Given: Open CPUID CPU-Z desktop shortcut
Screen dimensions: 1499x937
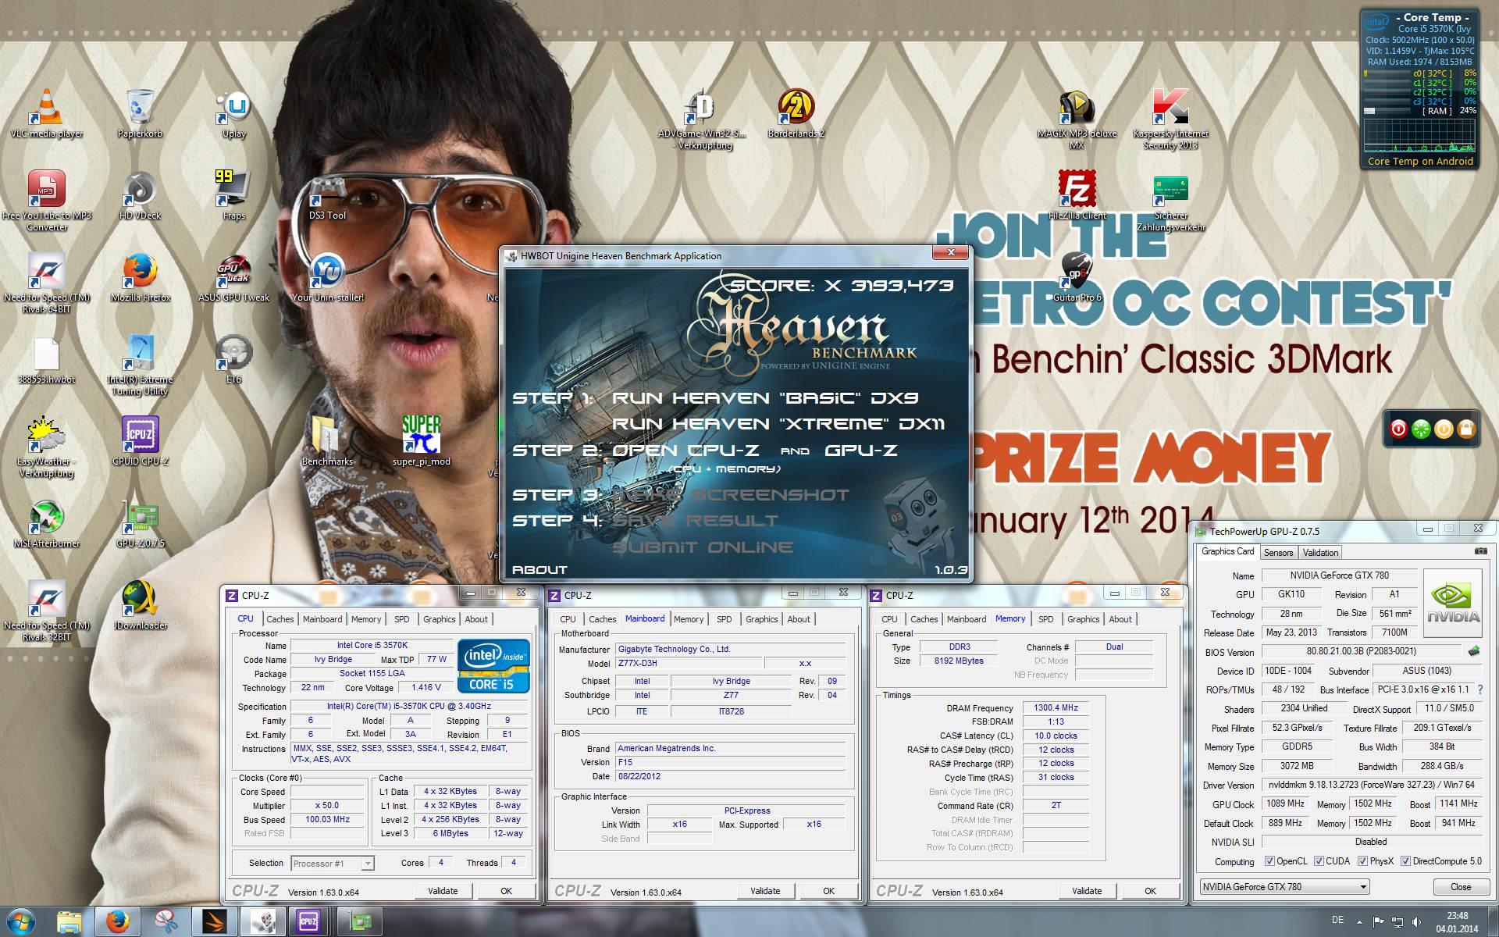Looking at the screenshot, I should tap(141, 441).
